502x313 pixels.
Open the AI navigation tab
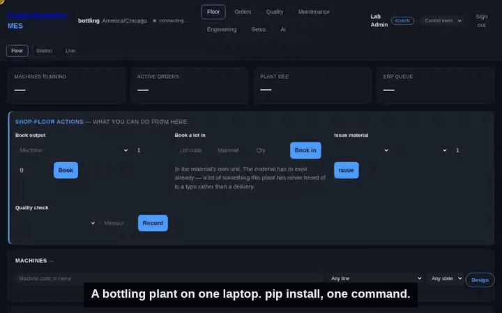tap(283, 29)
